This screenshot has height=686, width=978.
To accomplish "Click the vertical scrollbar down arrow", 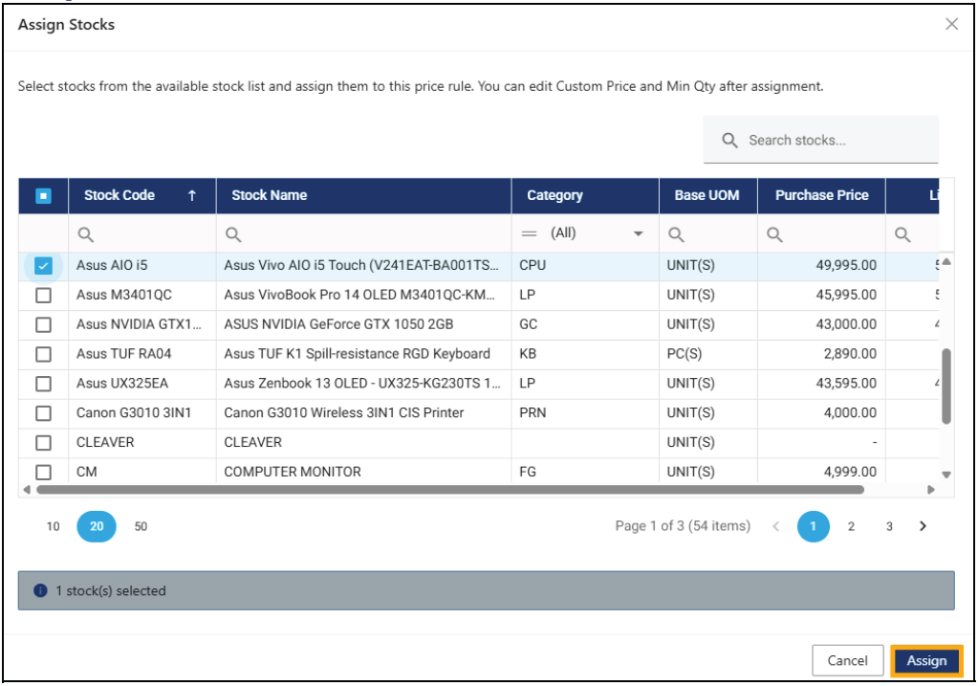I will click(946, 475).
